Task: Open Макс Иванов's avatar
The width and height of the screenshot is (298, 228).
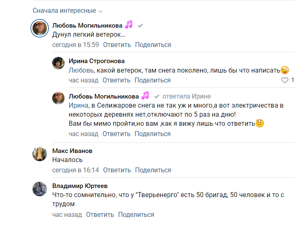Action: tap(40, 154)
